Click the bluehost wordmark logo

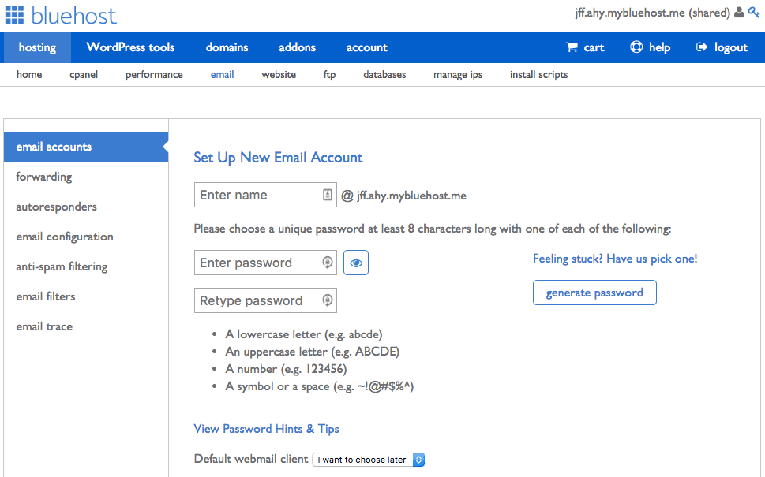pos(73,15)
